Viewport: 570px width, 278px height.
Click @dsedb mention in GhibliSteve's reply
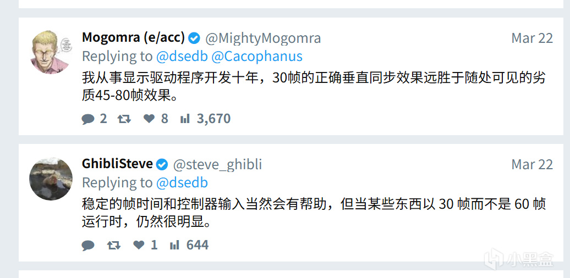[x=182, y=182]
